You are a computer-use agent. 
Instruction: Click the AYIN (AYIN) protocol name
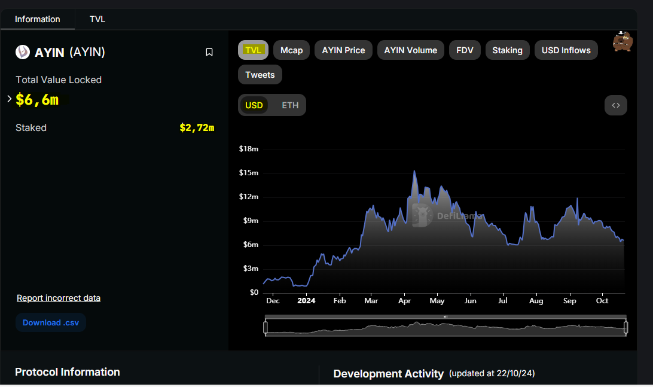[x=69, y=52]
